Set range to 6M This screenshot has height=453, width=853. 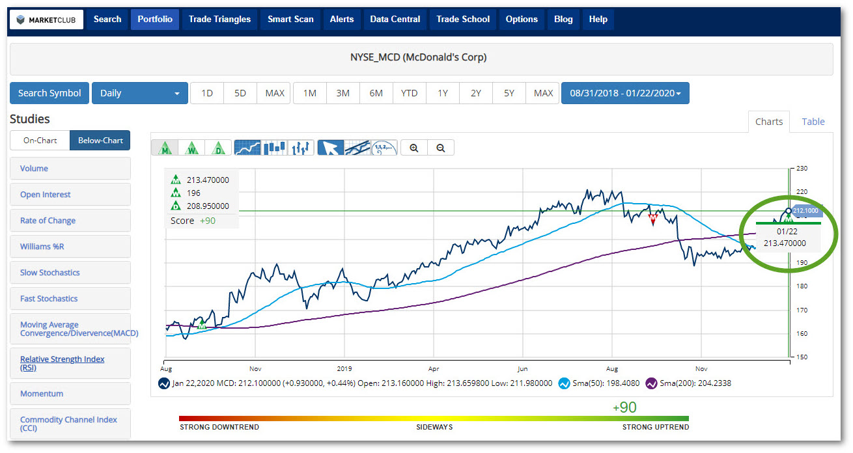(376, 93)
